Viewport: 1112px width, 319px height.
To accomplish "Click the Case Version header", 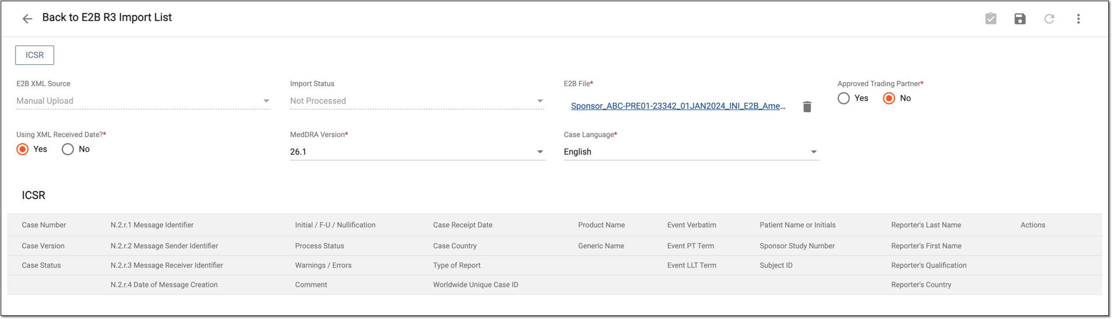I will pos(43,246).
